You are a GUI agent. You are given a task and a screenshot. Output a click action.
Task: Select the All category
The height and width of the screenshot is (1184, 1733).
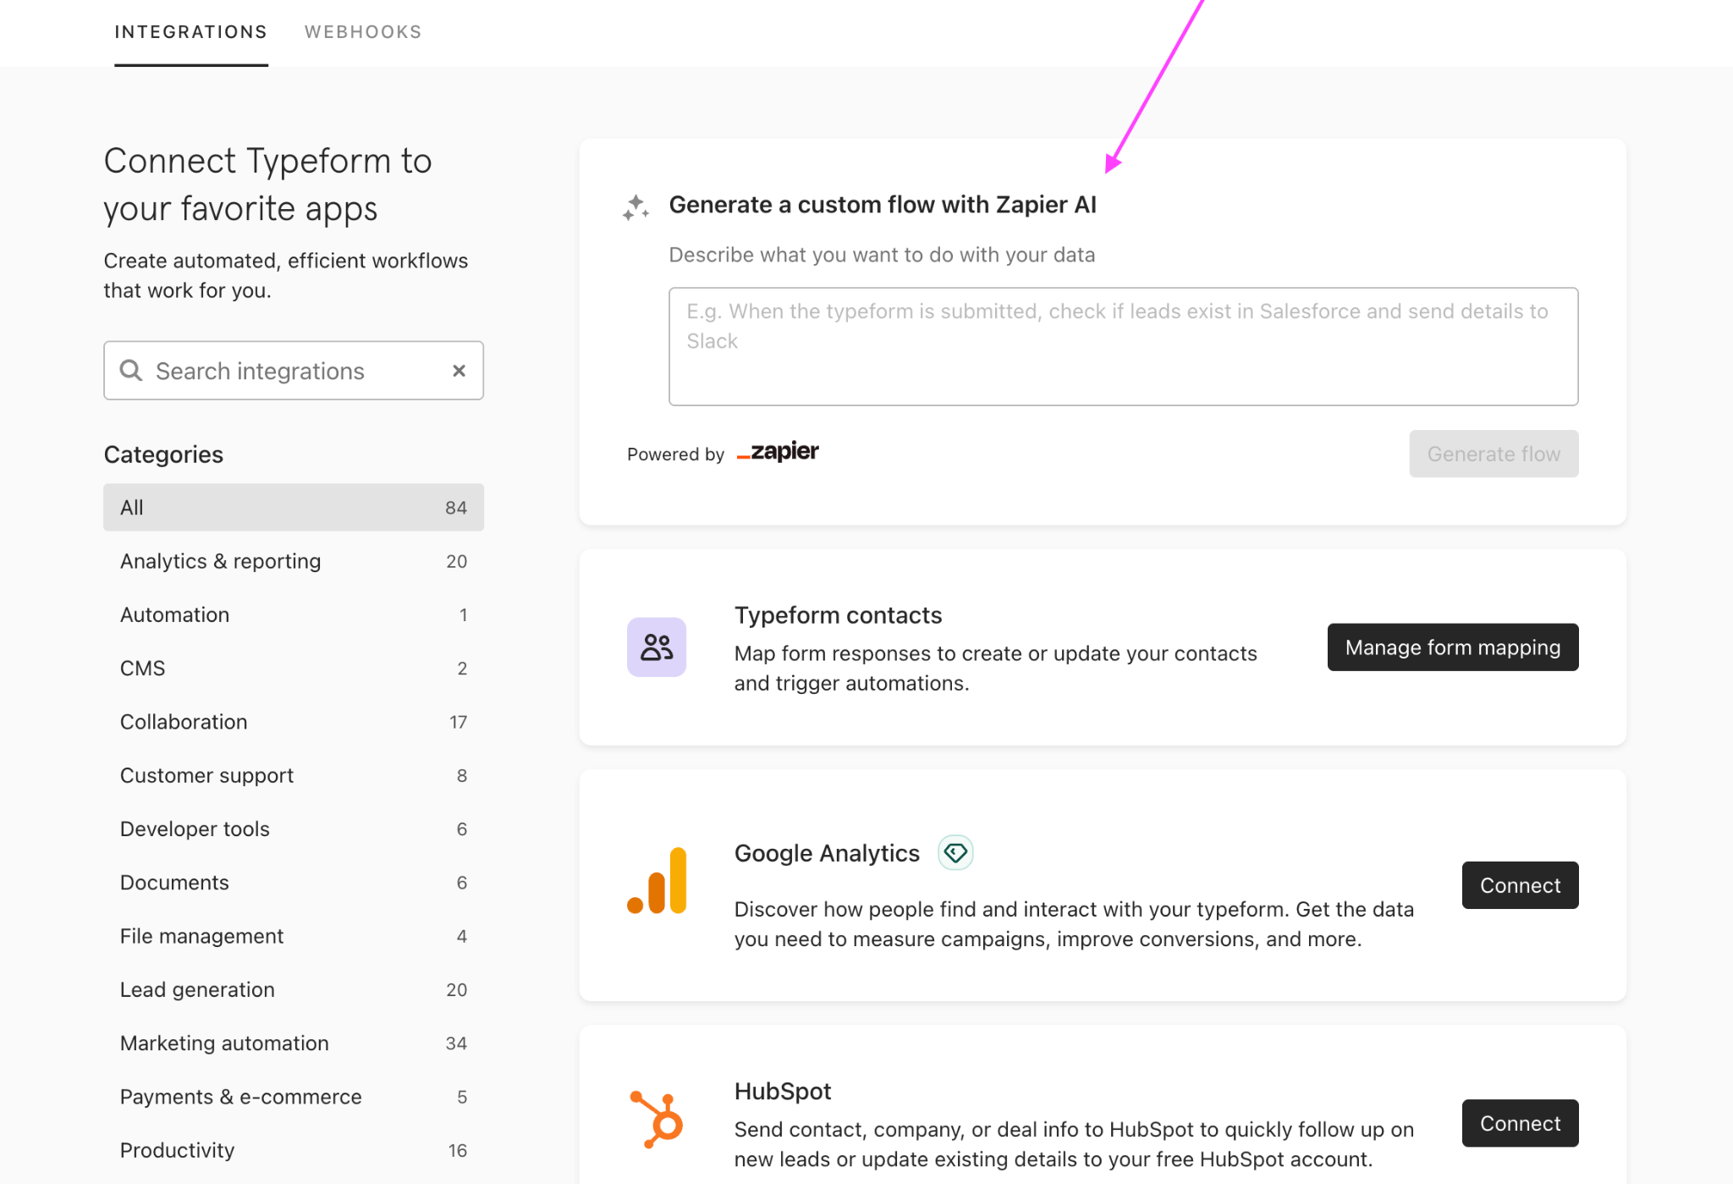pyautogui.click(x=294, y=508)
